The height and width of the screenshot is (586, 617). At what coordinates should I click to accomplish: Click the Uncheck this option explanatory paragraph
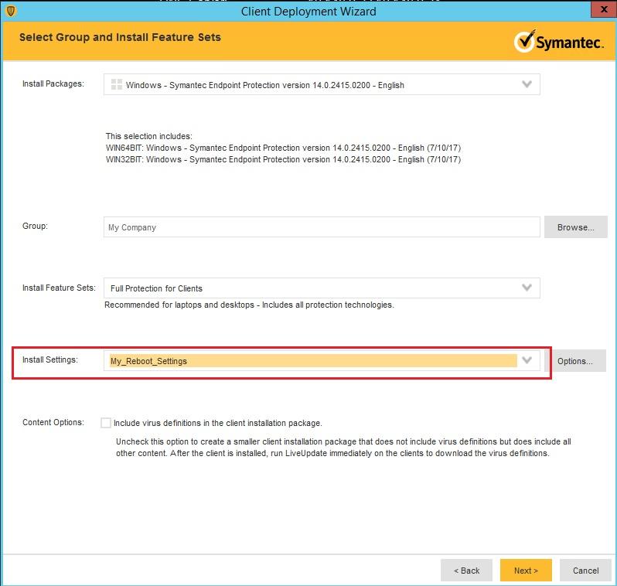(x=343, y=448)
